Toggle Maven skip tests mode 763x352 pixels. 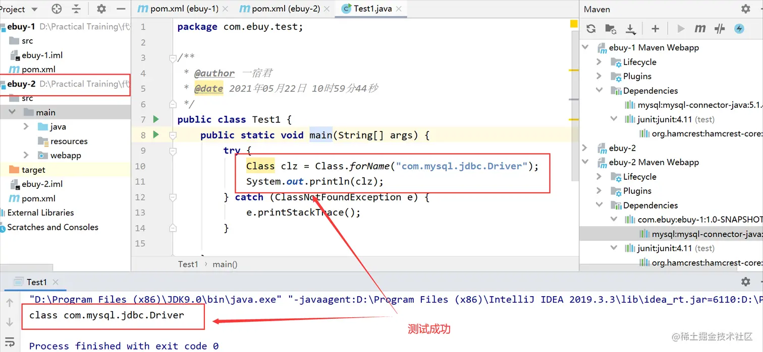(x=720, y=29)
